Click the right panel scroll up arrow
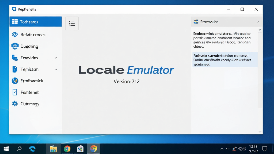This screenshot has height=154, width=274. 260,30
